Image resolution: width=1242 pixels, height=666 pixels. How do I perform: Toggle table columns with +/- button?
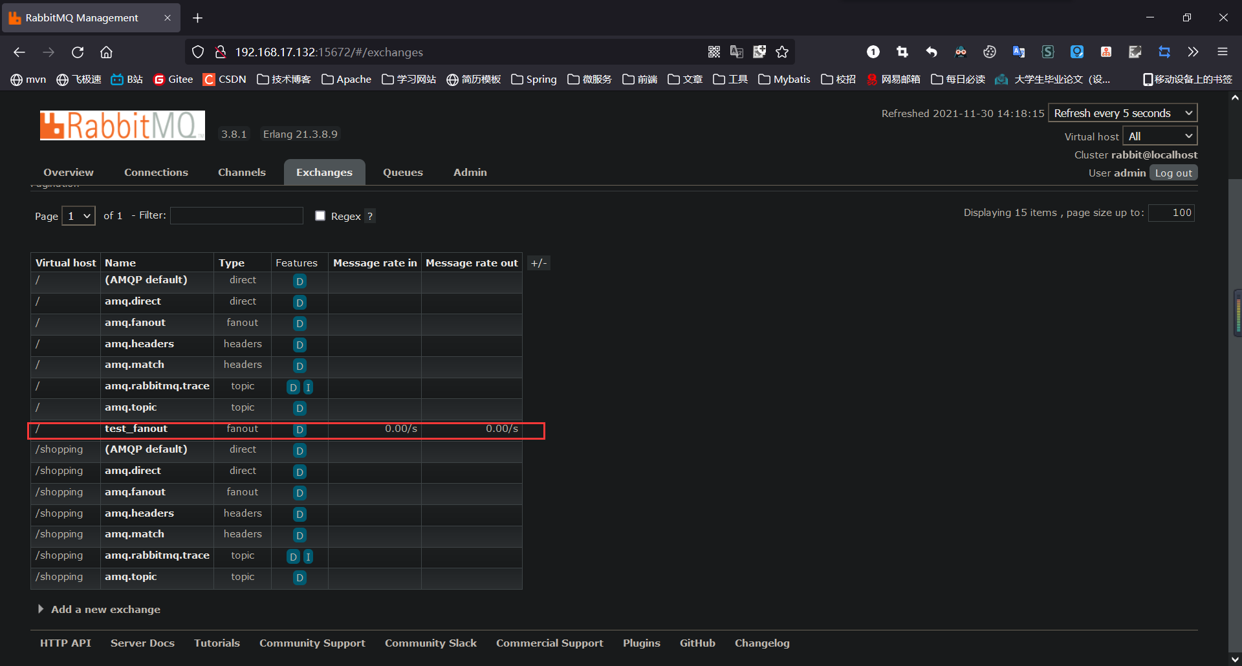tap(539, 263)
